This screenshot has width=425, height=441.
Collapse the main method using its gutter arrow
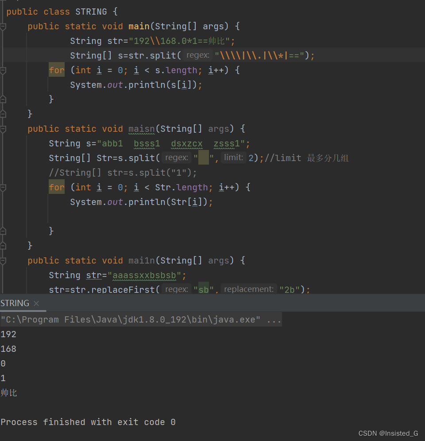point(4,26)
